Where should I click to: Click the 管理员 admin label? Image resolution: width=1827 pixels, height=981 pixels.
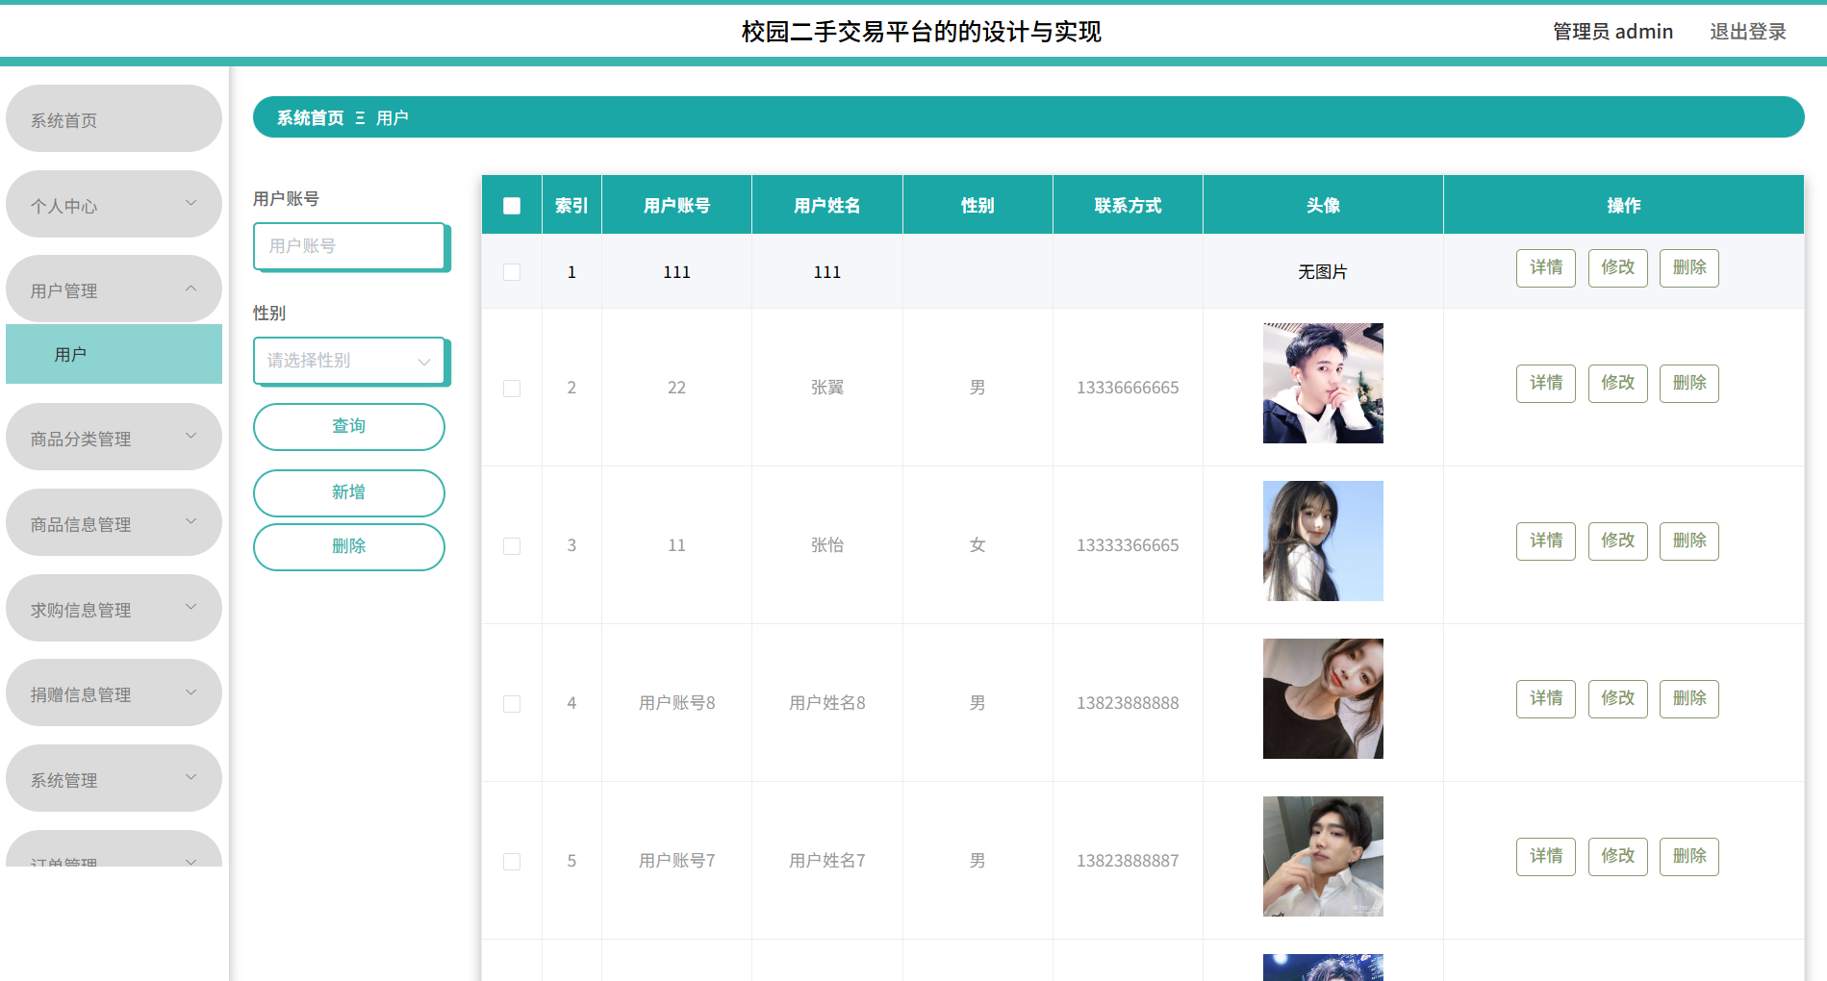tap(1612, 32)
